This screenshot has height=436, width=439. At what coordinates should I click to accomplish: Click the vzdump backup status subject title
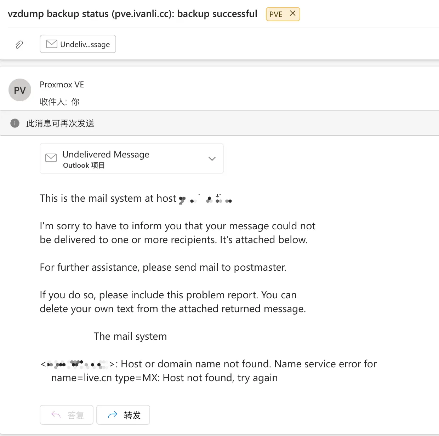point(132,14)
